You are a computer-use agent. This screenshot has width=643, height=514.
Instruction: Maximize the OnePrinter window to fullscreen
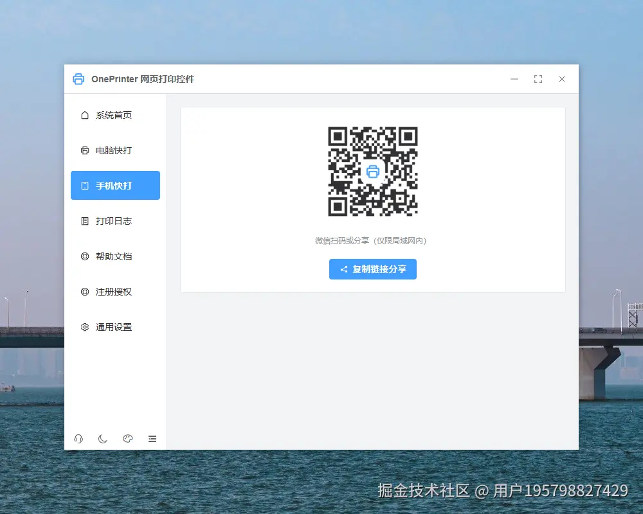tap(538, 78)
